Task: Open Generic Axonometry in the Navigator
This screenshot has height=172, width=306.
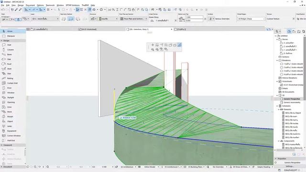Action: click(x=292, y=102)
